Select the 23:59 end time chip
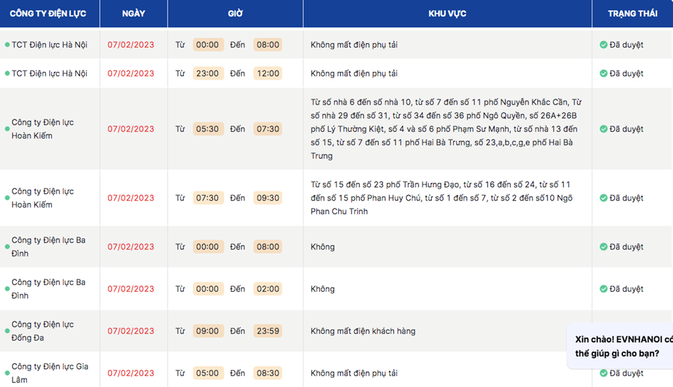This screenshot has width=673, height=387. coord(268,330)
